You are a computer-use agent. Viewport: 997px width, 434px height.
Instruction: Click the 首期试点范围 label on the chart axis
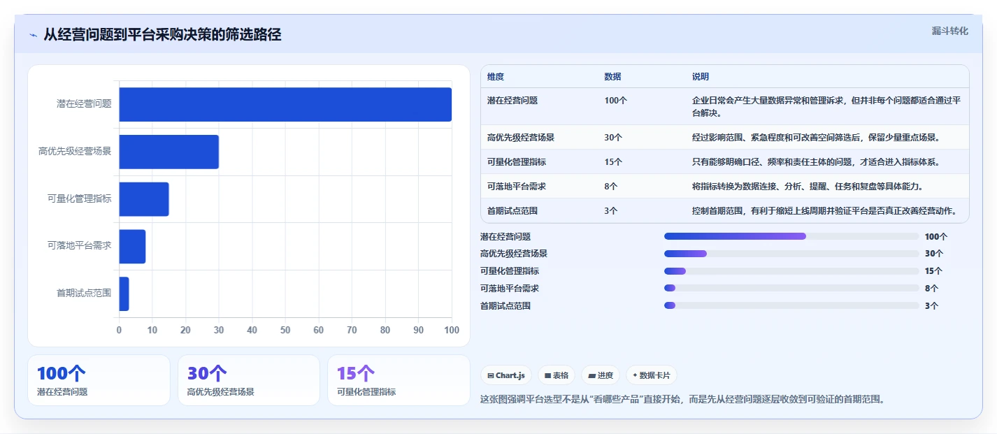tap(84, 293)
